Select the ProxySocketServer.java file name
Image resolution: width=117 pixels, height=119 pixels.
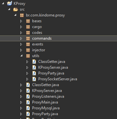coord(58,79)
